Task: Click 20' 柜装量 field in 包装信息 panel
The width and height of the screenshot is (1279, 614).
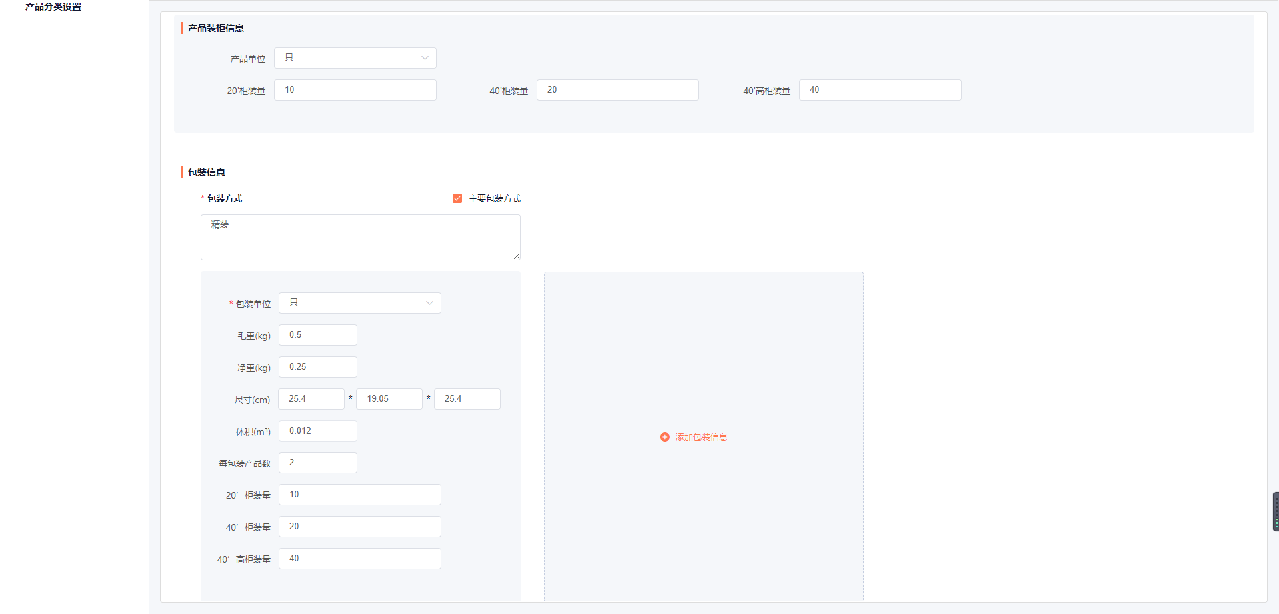Action: (359, 495)
